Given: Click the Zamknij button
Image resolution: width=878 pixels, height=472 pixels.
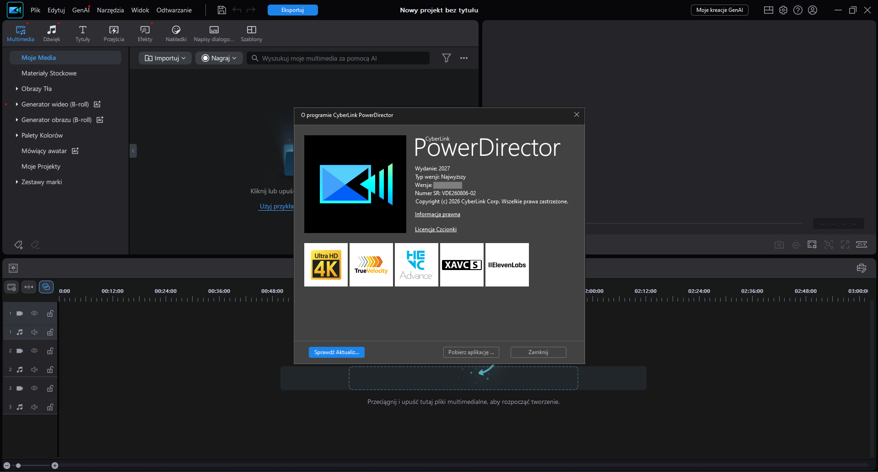Looking at the screenshot, I should pos(539,352).
